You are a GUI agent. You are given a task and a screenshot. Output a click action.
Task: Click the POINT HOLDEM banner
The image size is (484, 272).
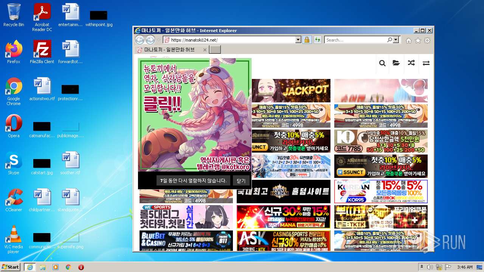point(284,192)
